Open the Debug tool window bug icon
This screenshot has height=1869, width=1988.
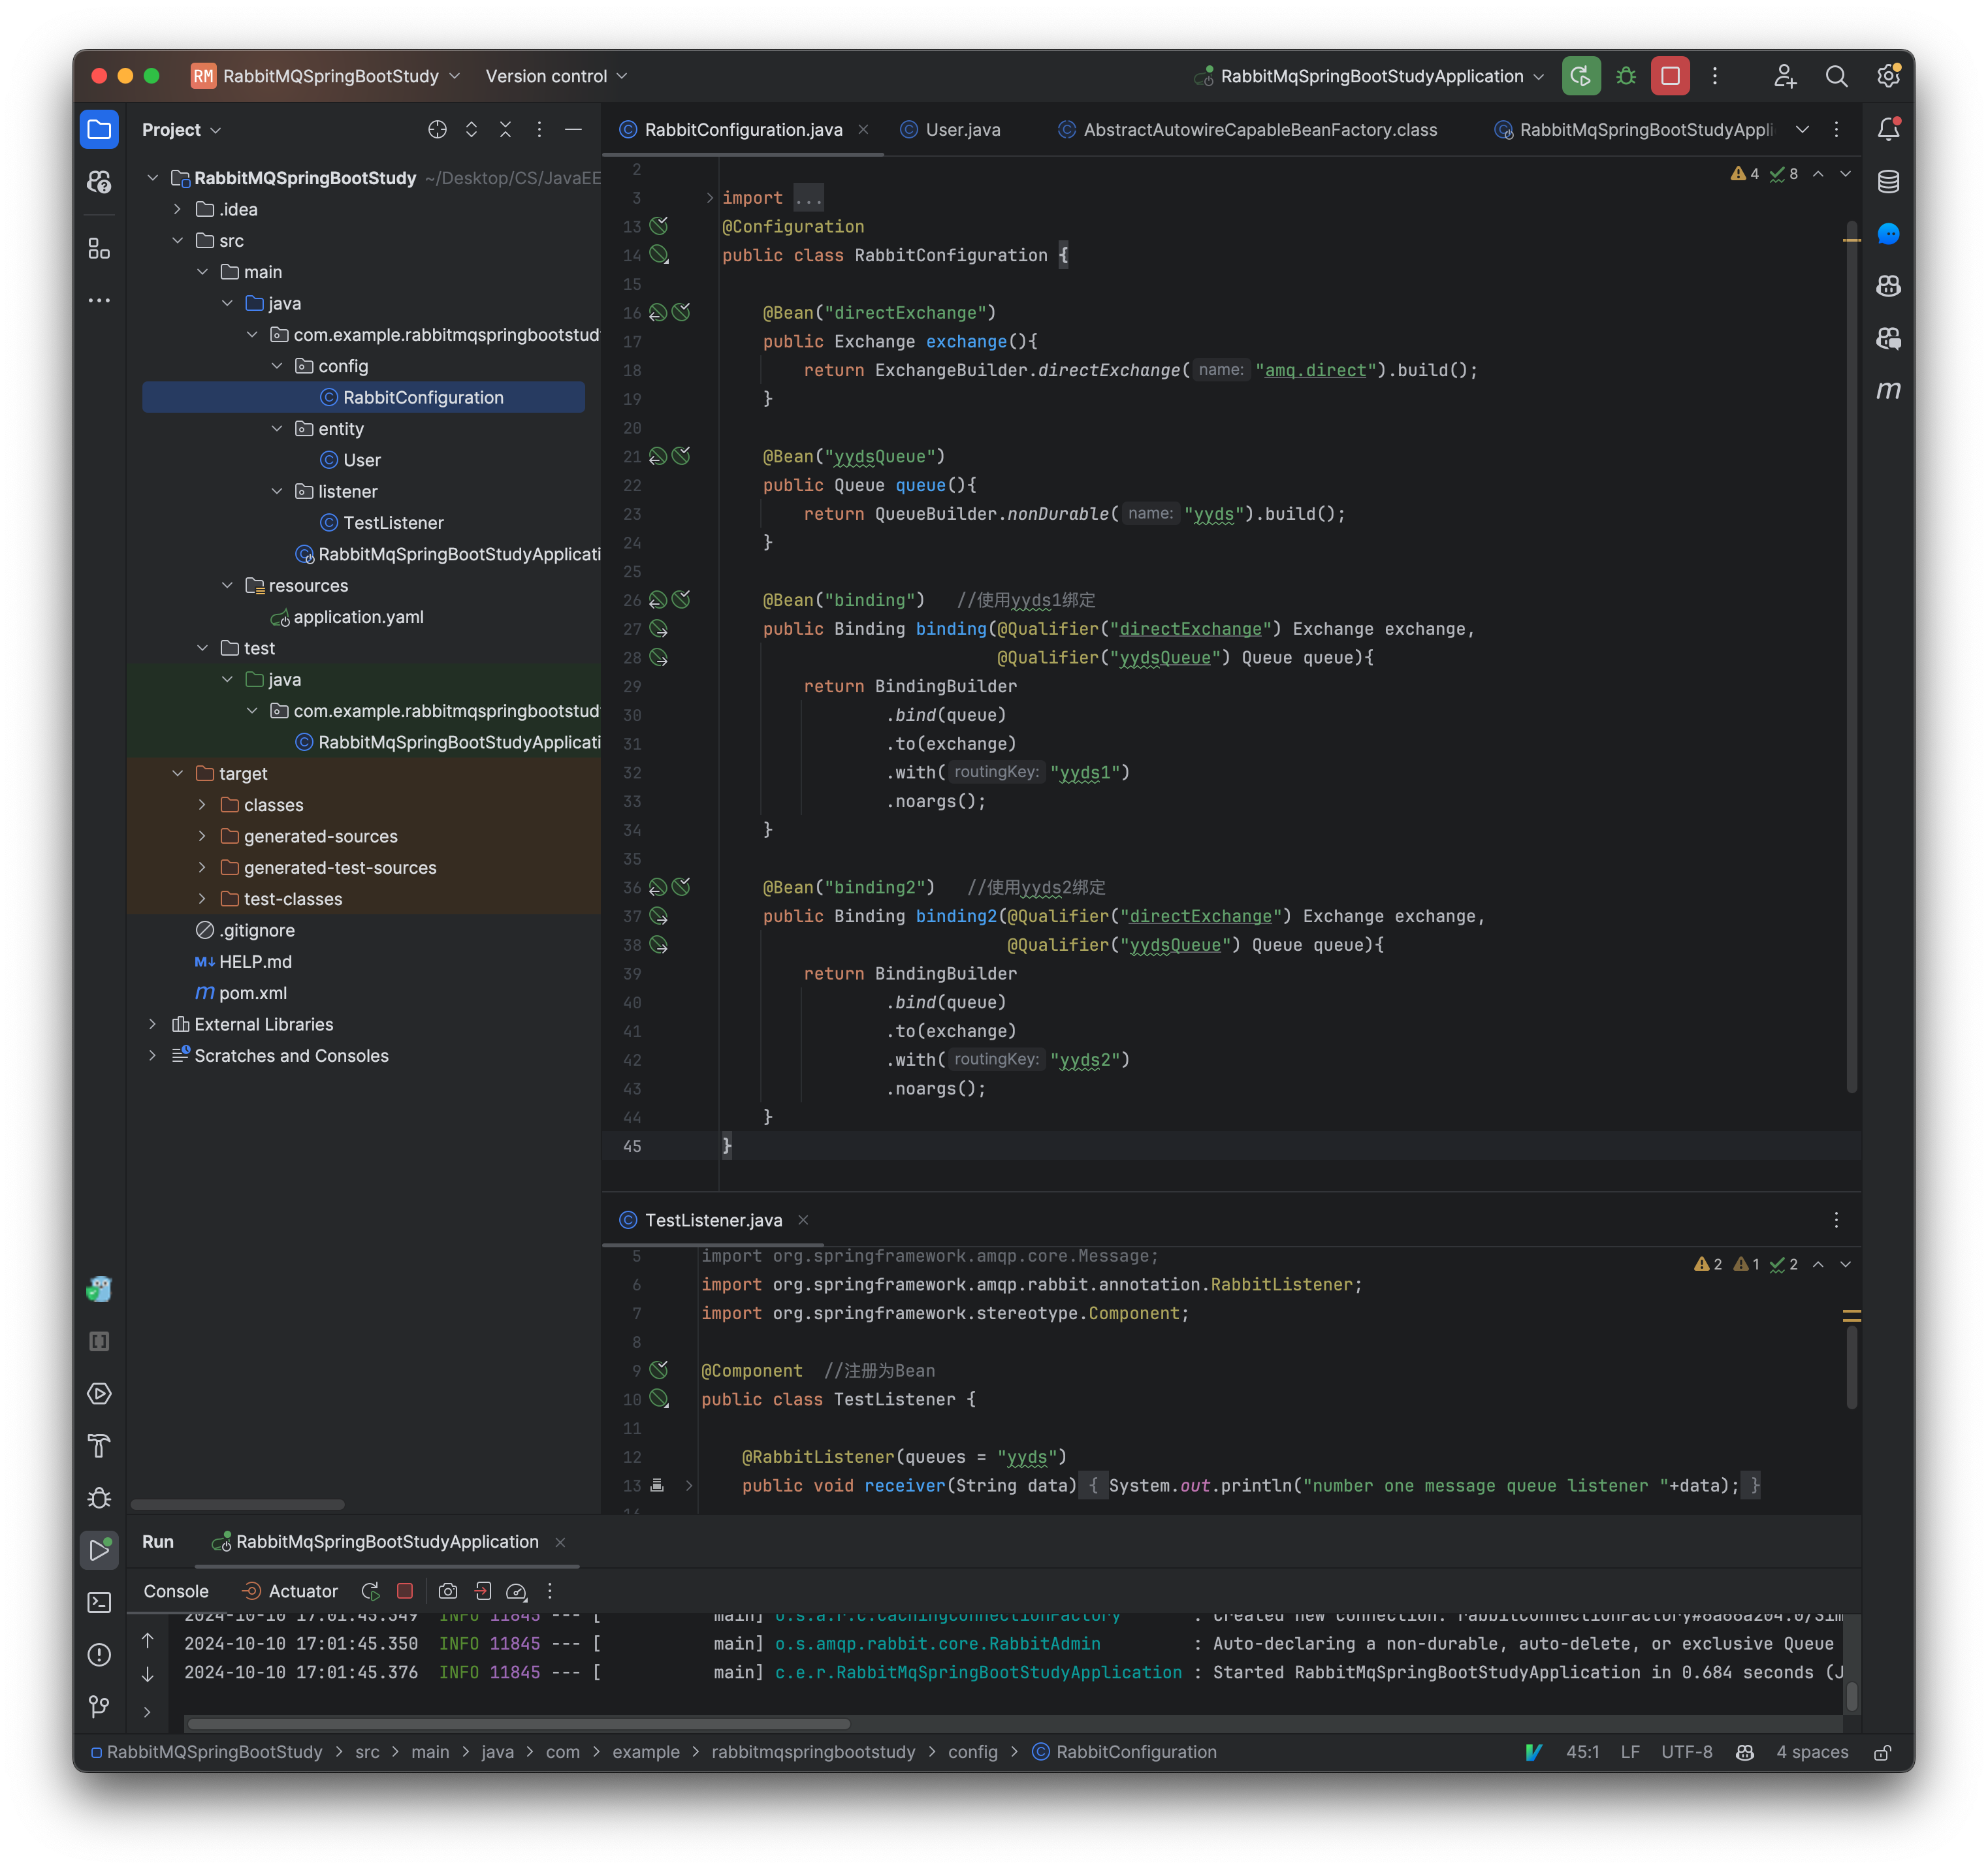[99, 1497]
